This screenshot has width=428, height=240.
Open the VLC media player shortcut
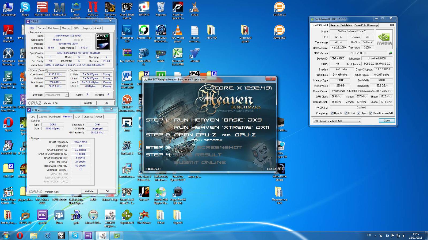point(178,33)
